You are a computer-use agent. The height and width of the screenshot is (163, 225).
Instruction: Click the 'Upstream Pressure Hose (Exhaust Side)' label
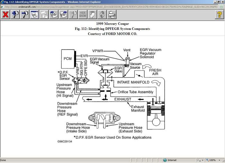[130, 128]
